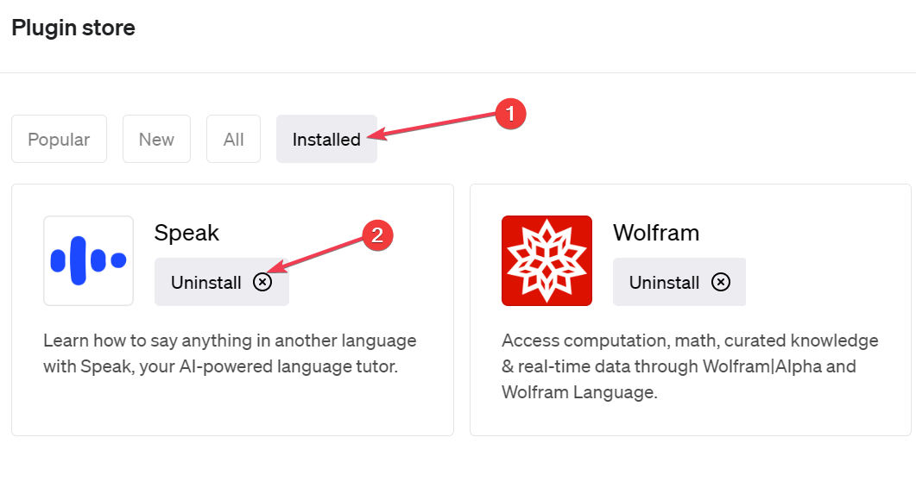Uninstall the Wolfram plugin
This screenshot has height=500, width=916.
click(679, 282)
